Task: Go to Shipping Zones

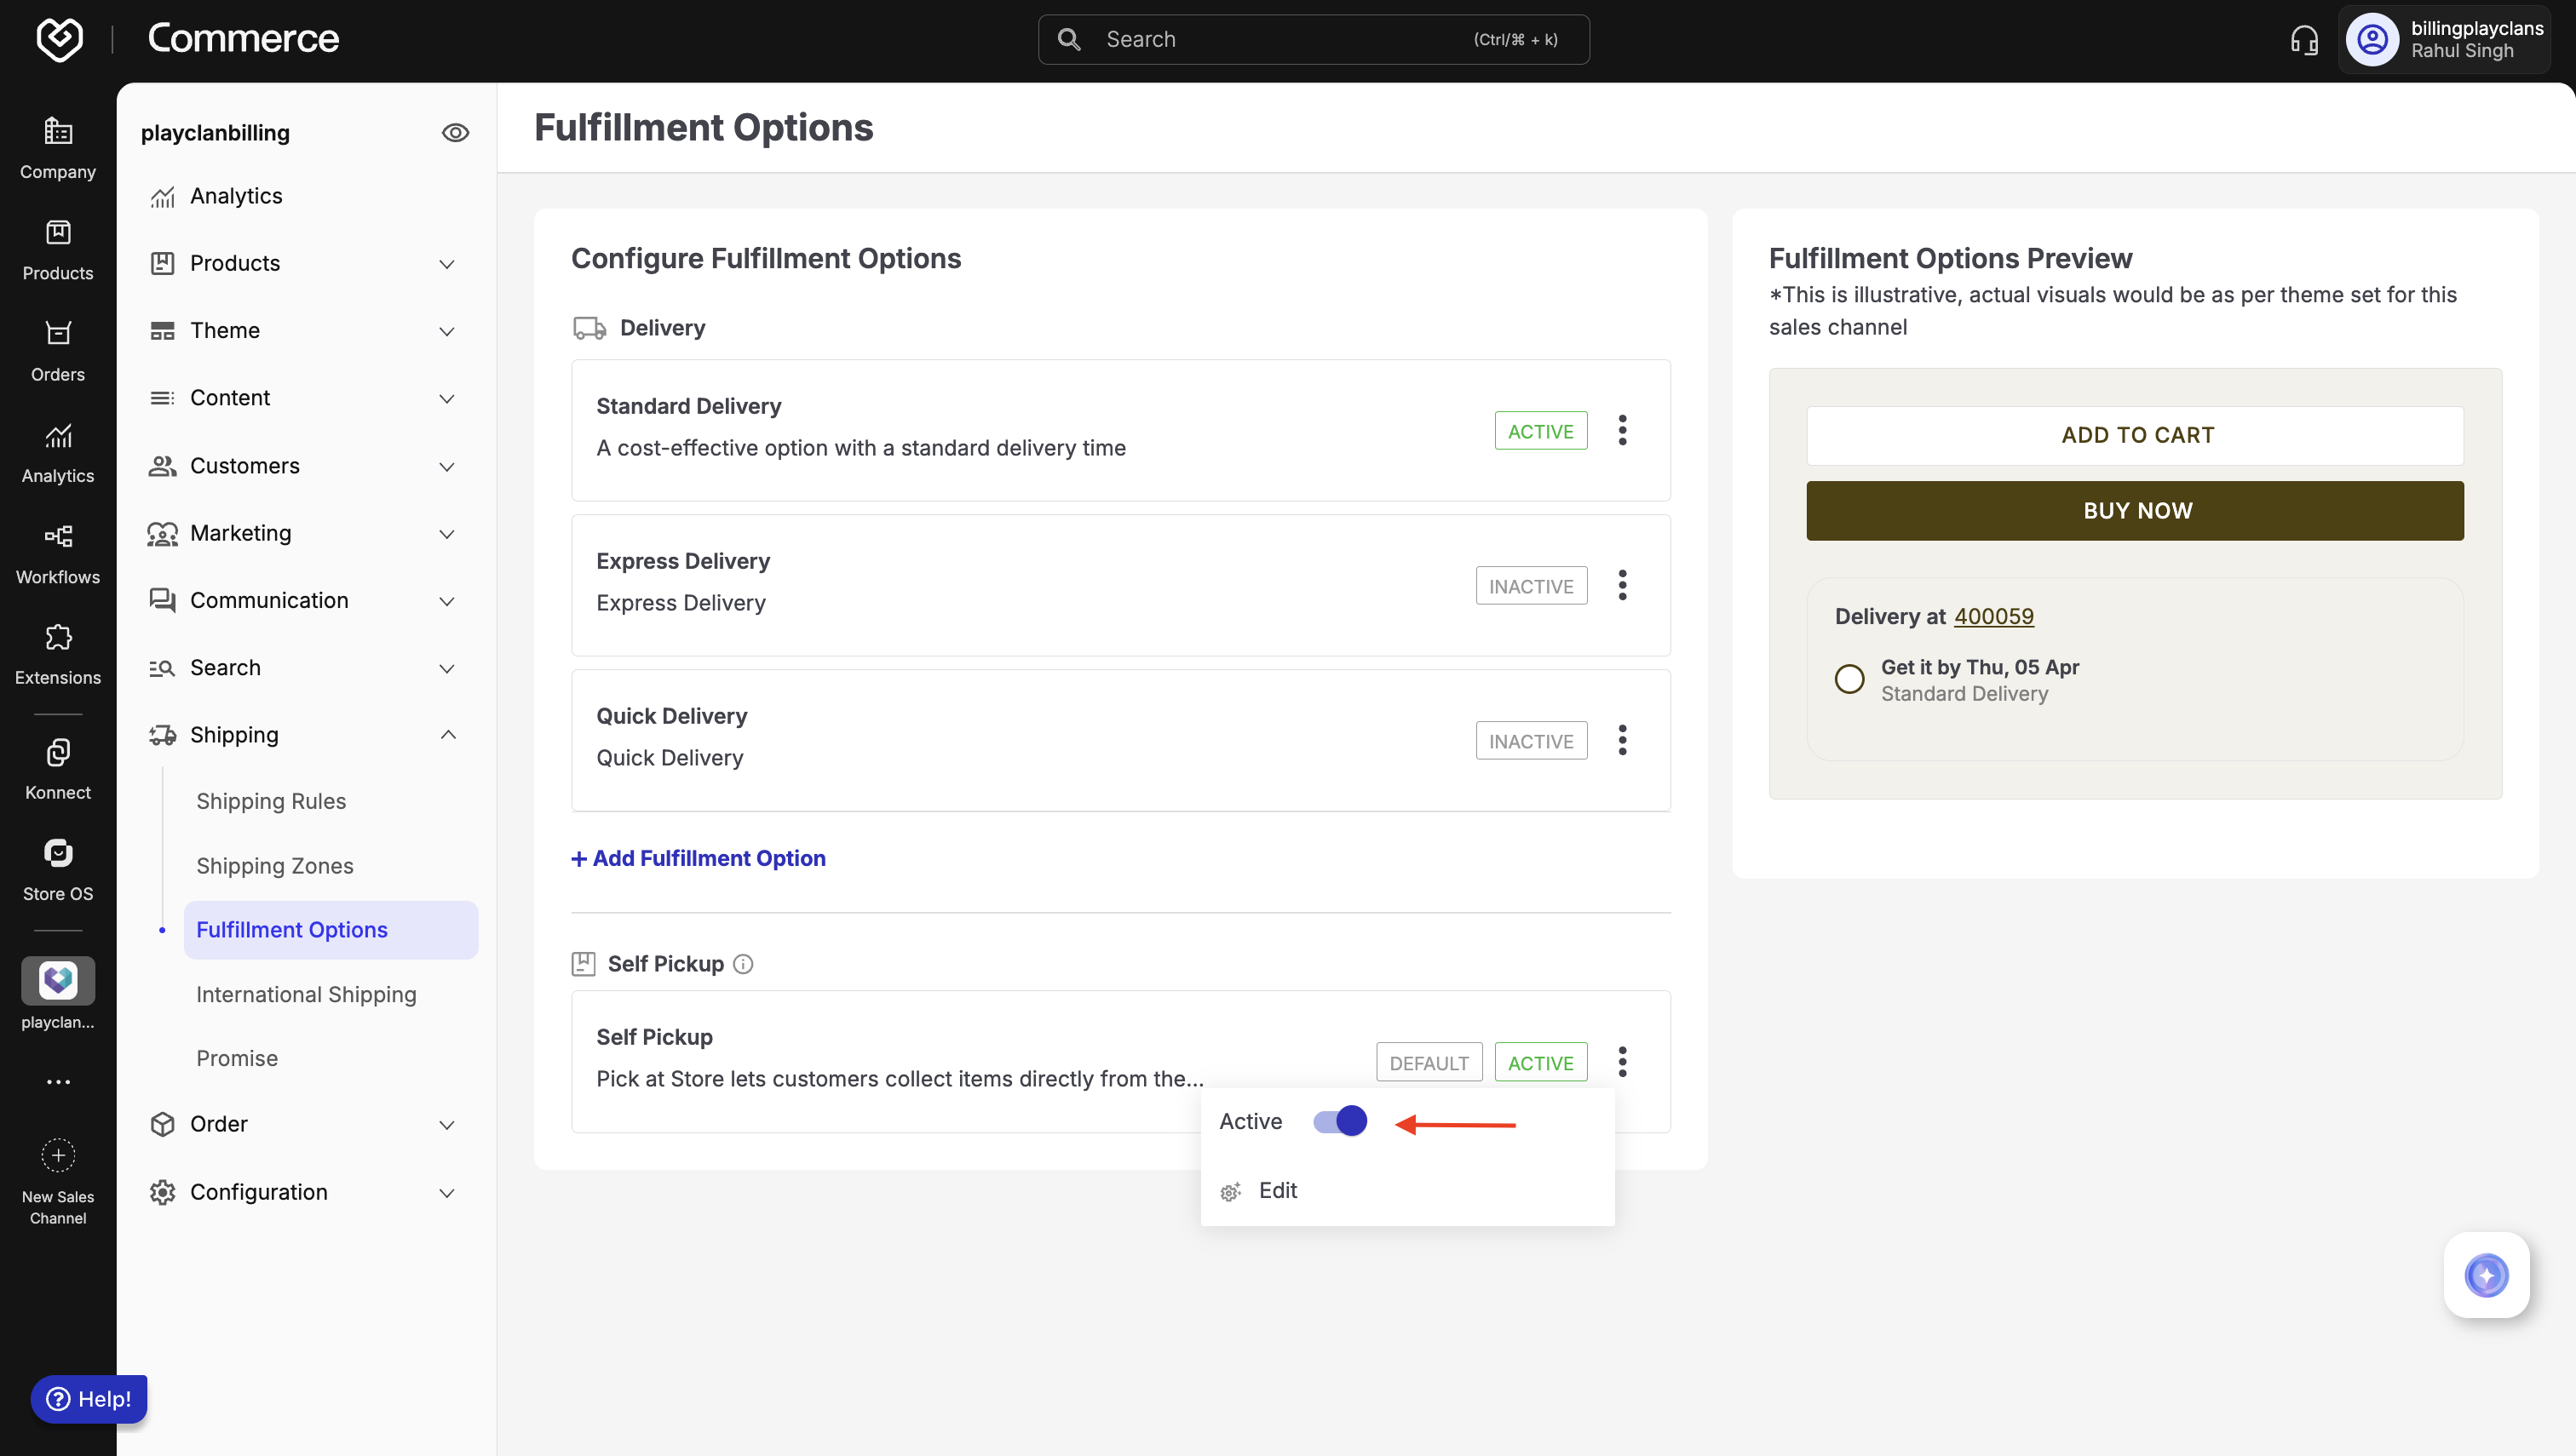Action: coord(274,865)
